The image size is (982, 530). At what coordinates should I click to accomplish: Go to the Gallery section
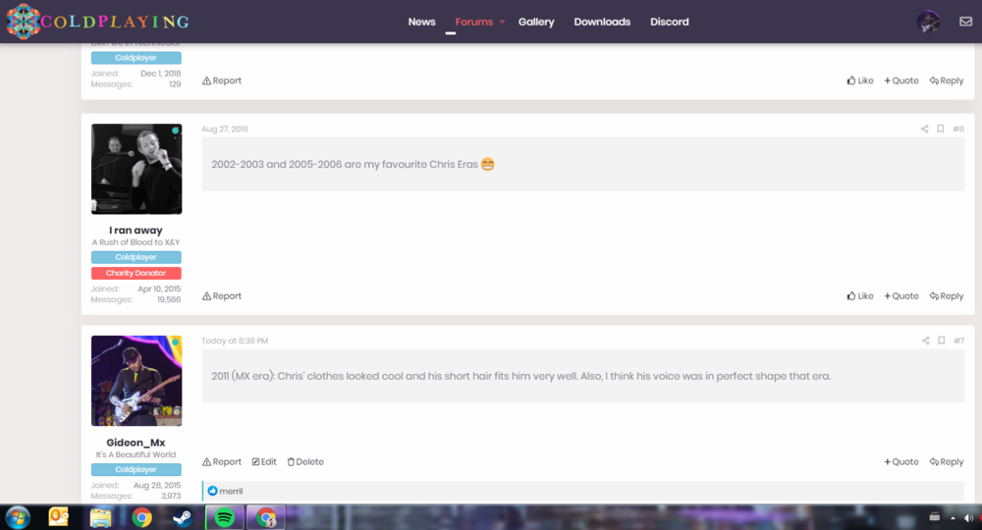tap(536, 22)
